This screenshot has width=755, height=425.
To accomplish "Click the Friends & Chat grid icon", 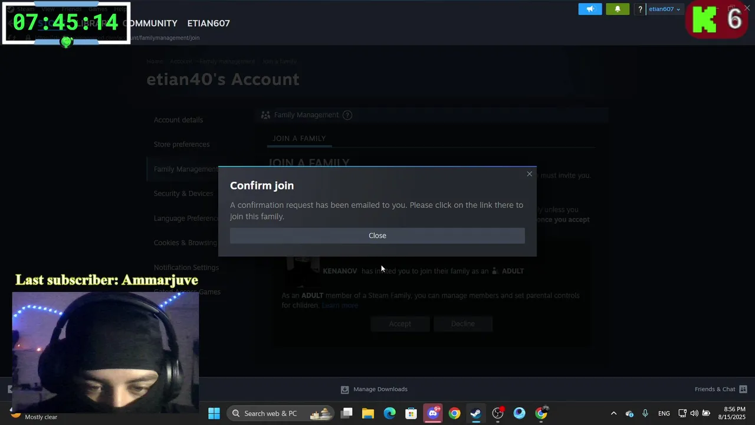I will pos(743,389).
